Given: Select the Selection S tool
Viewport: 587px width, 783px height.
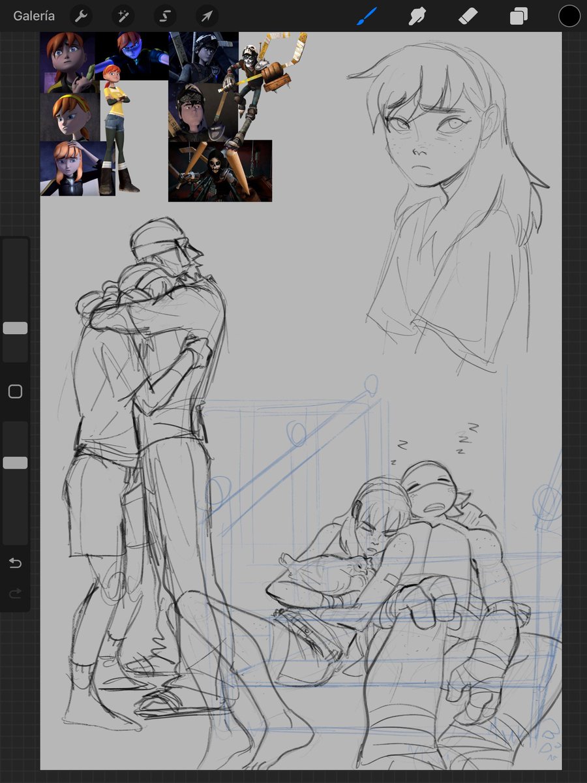Looking at the screenshot, I should [165, 16].
